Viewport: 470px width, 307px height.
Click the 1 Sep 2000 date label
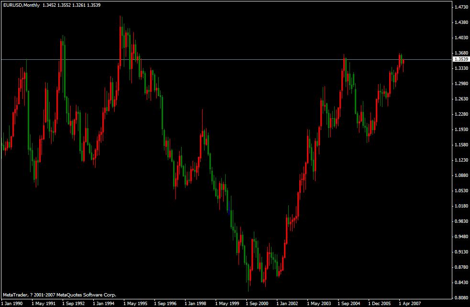[257, 303]
